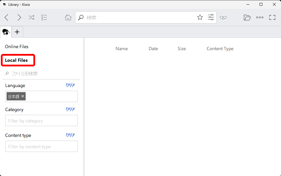Toggle fullscreen mode

tap(272, 17)
